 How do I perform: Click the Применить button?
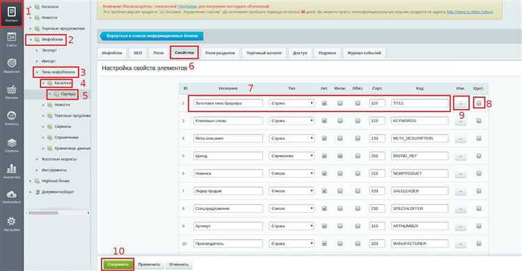149,265
